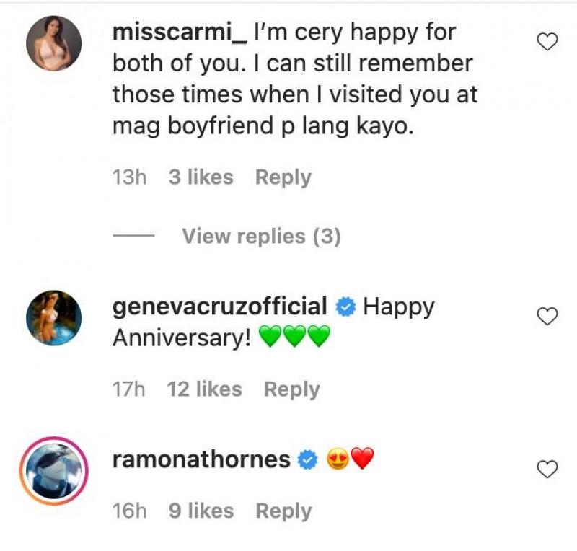View the 9 likes list
Screen dimensions: 577x551
[x=201, y=511]
